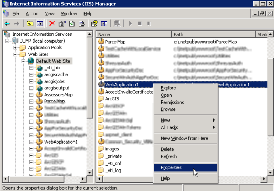
Task: Click the IIS icon beside File menu
Action: click(6, 14)
